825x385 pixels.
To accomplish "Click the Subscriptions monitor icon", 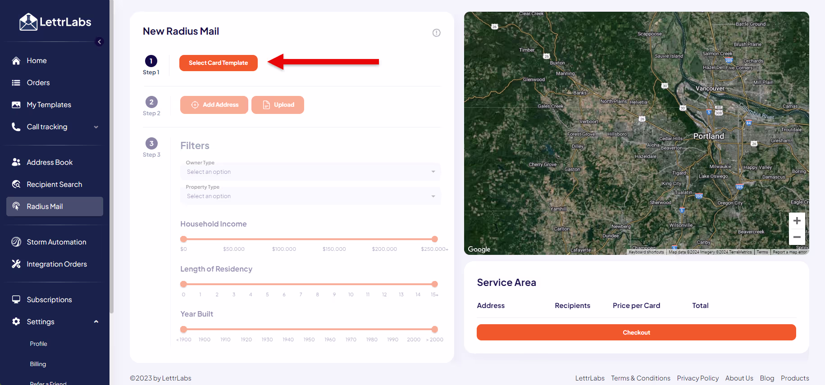I will coord(16,299).
